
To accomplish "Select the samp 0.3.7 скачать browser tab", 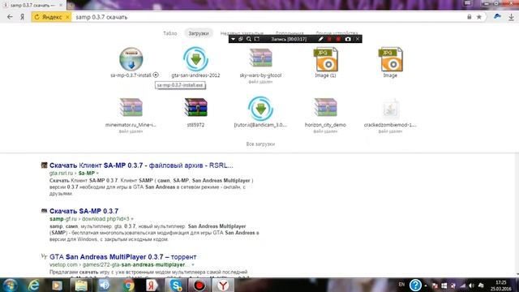I will click(x=32, y=6).
